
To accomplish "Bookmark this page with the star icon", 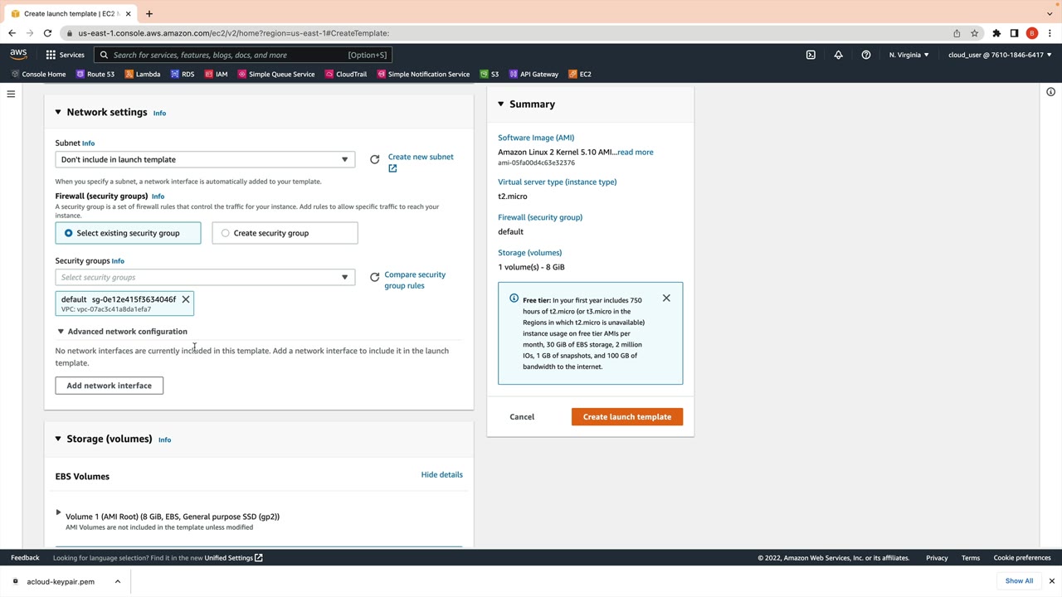I will [975, 33].
